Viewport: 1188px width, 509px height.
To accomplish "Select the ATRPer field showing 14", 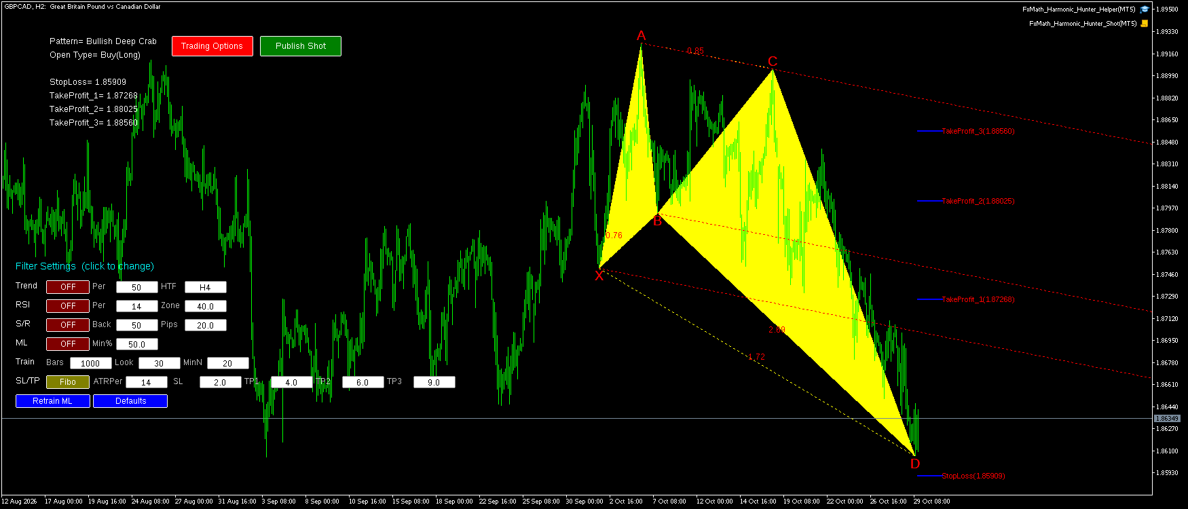I will 147,382.
